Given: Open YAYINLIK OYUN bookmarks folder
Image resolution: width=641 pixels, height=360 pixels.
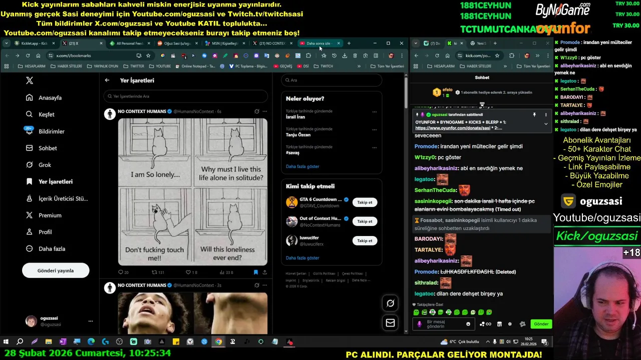Looking at the screenshot, I should 103,66.
